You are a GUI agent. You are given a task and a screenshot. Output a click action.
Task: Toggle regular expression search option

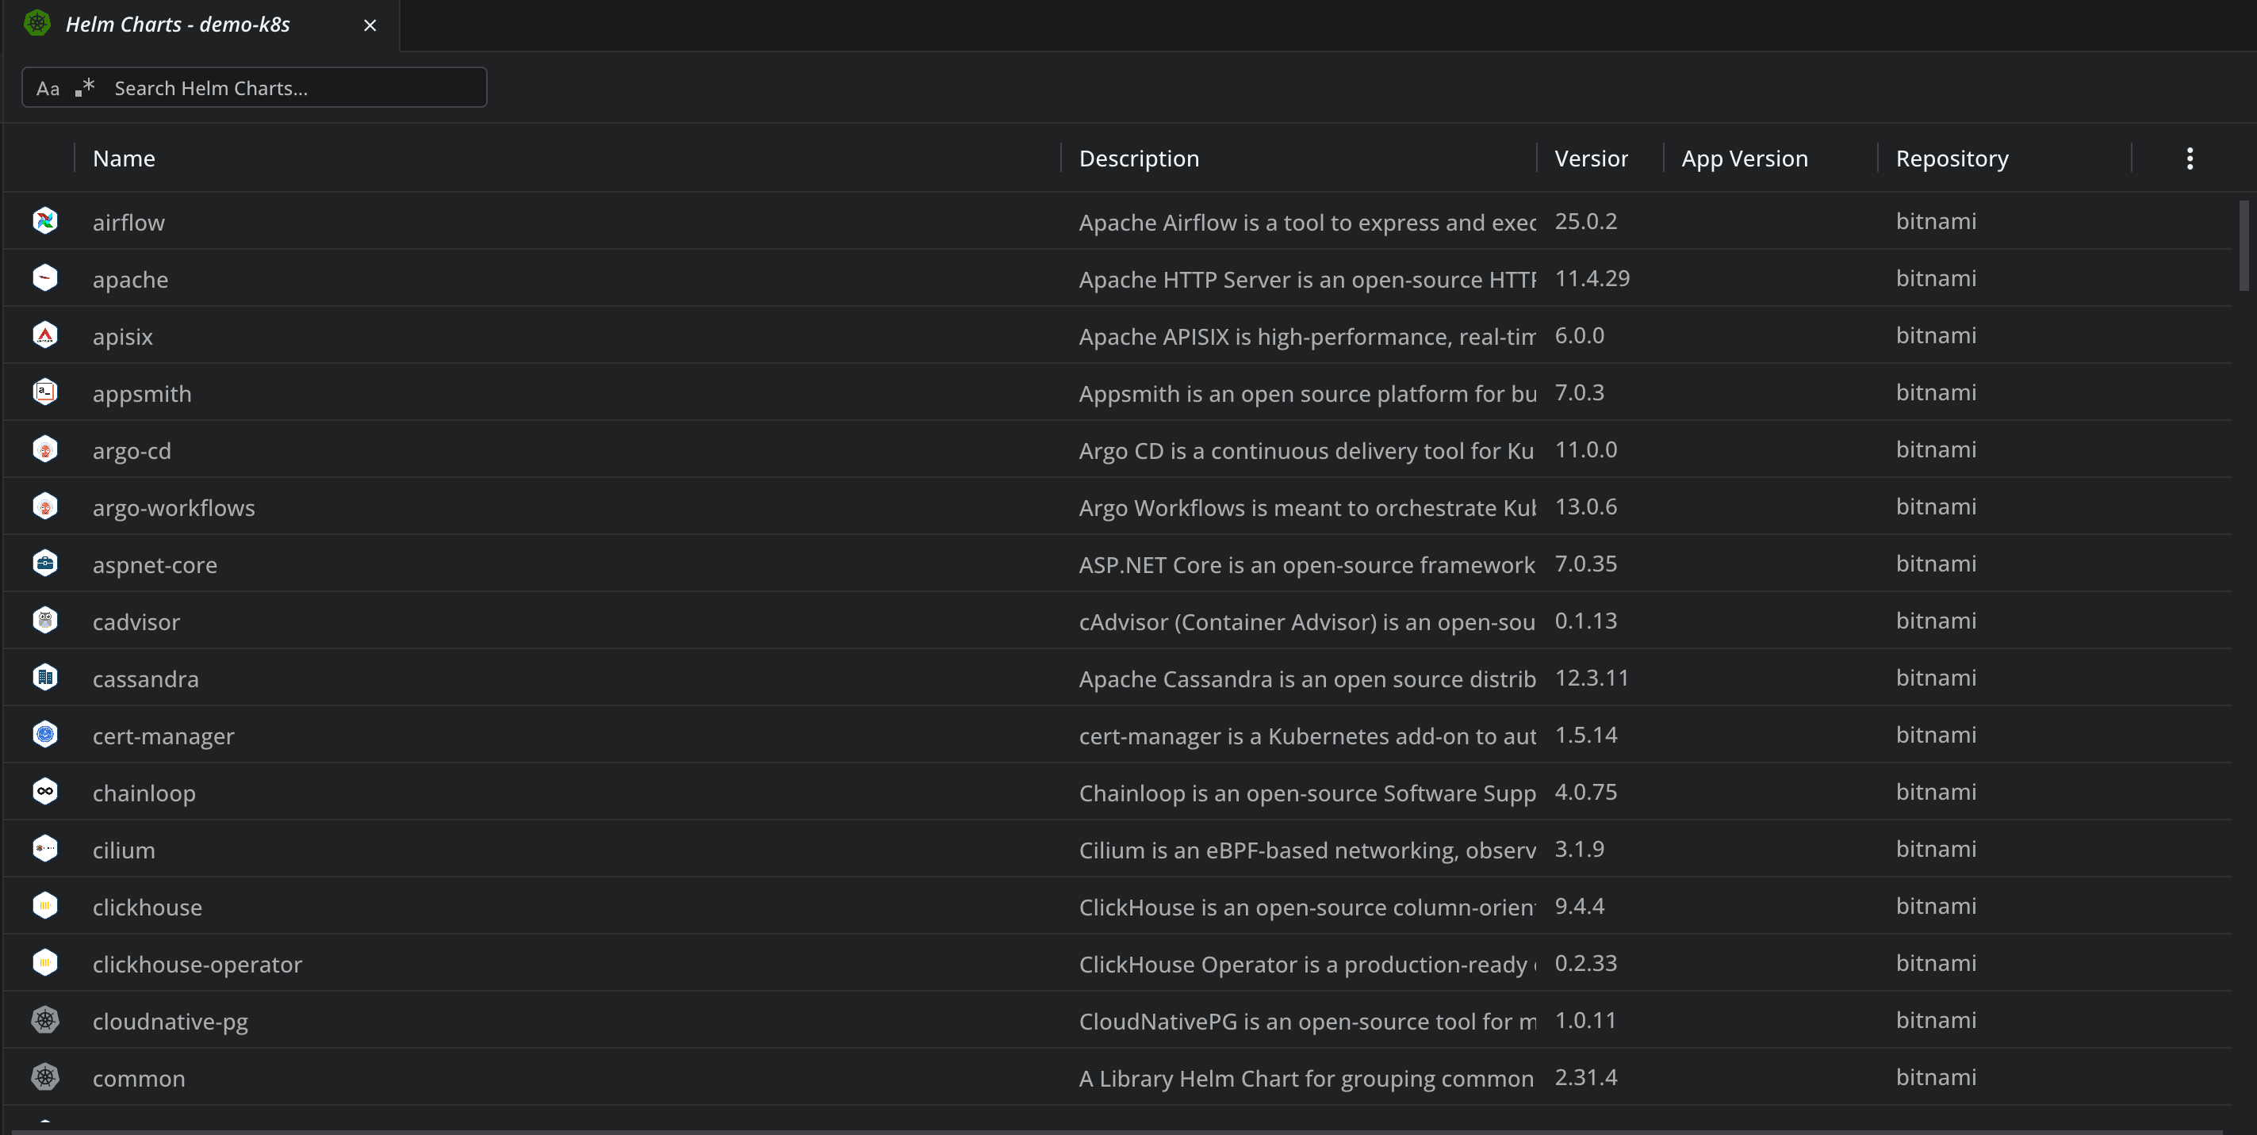click(85, 89)
